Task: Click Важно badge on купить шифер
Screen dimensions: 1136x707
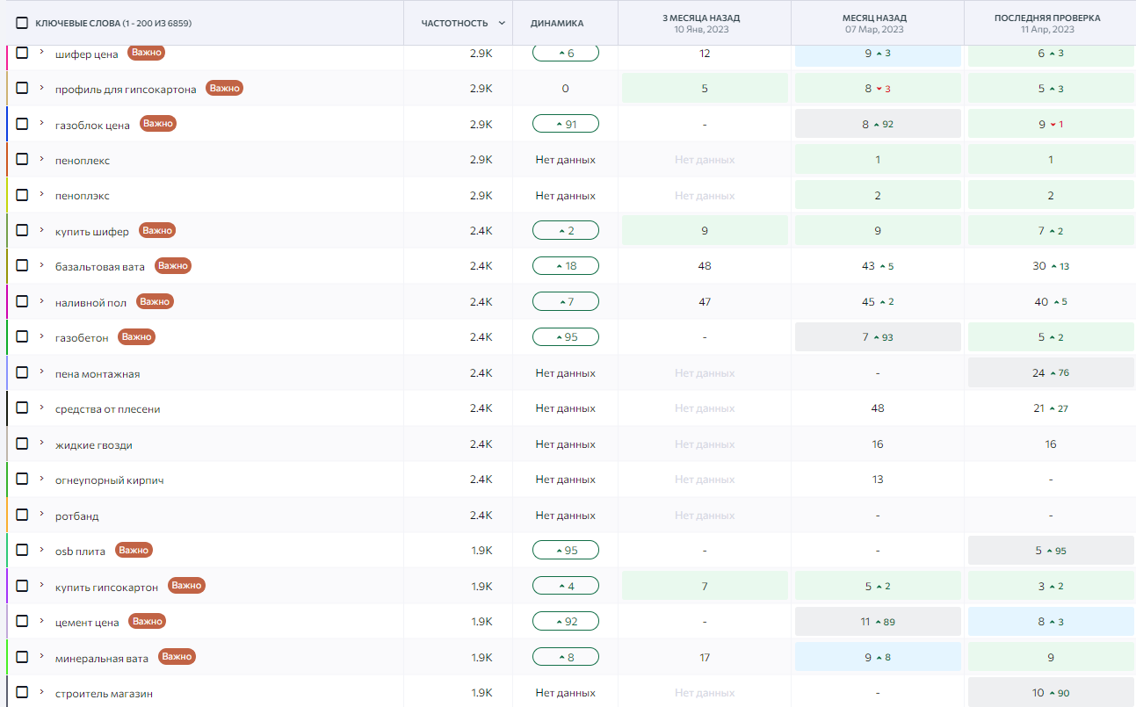Action: tap(157, 230)
